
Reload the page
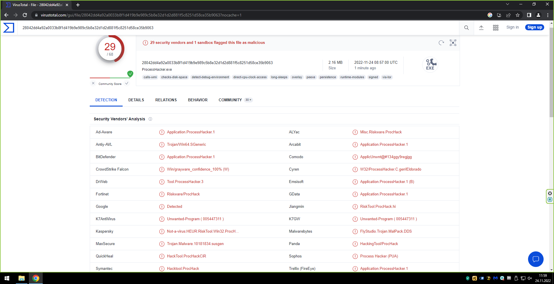pos(25,15)
